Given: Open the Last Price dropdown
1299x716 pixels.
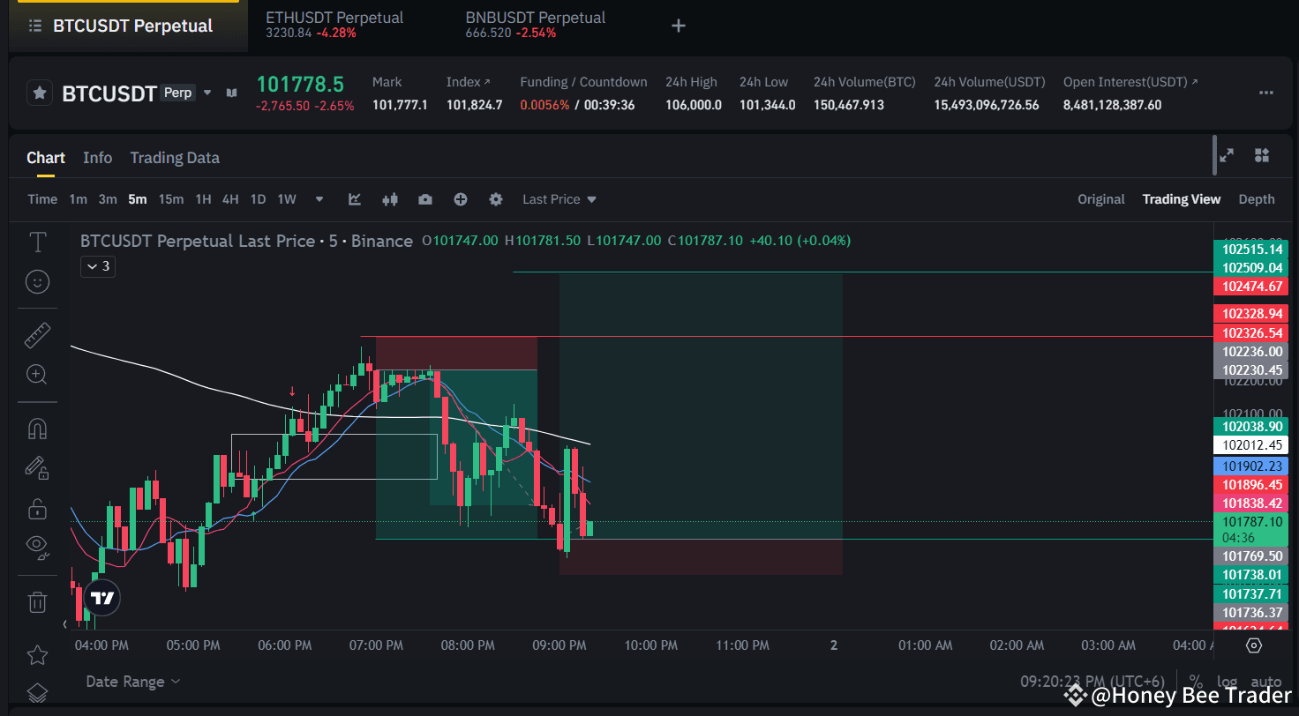Looking at the screenshot, I should (558, 199).
